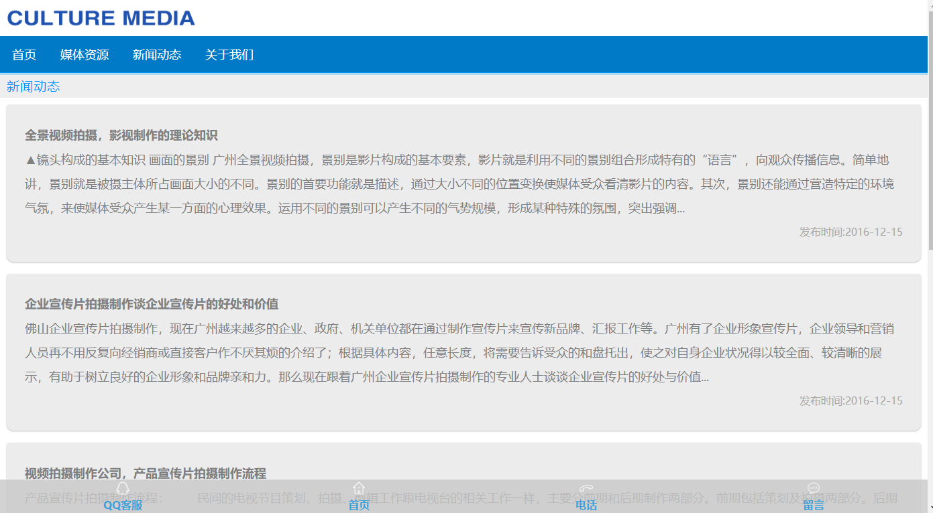Click the CULTURE MEDIA logo

click(101, 18)
